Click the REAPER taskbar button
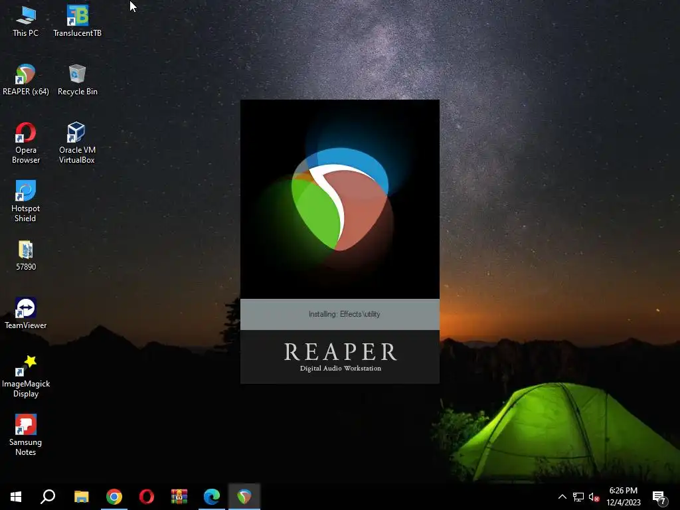680x510 pixels. [244, 497]
